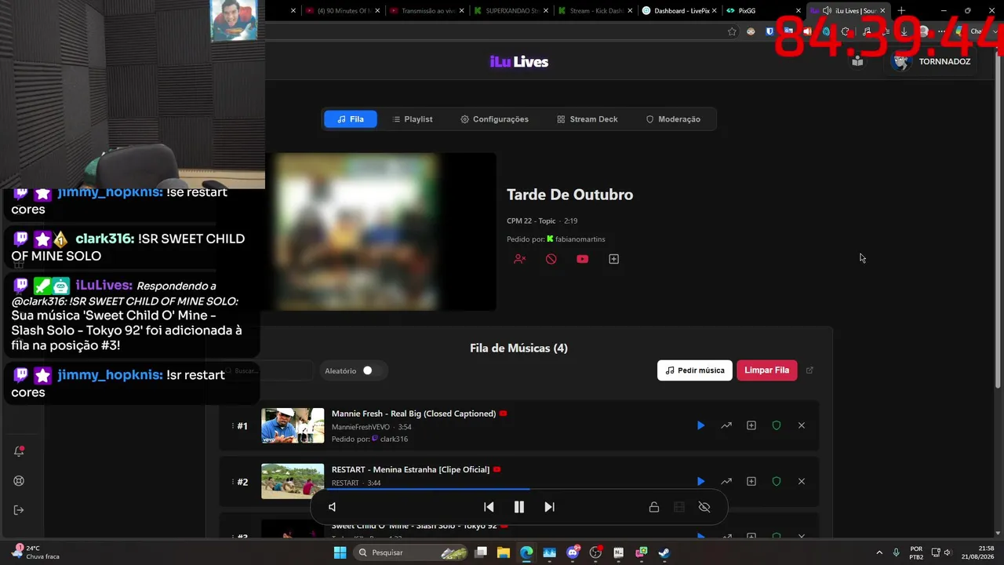Promote RESTART - Menina Estranha in queue

point(726,481)
